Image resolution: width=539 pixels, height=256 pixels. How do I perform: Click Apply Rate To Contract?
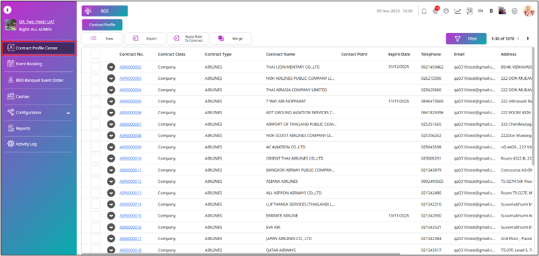(188, 38)
